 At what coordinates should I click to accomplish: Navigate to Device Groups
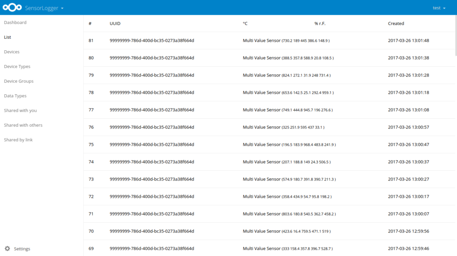[x=19, y=81]
